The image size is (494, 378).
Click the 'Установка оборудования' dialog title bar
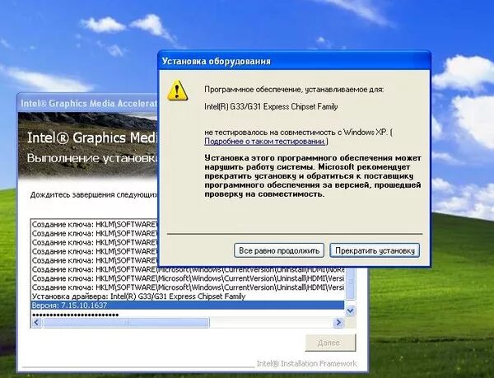pos(294,61)
